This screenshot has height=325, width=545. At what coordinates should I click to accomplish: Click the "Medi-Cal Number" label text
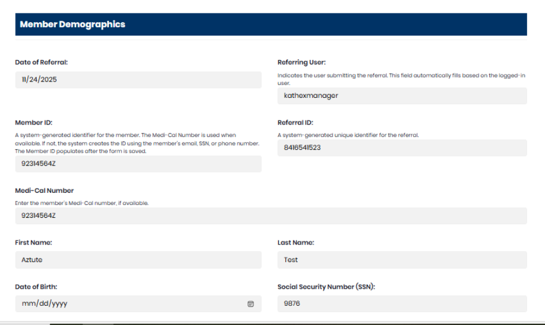(44, 190)
